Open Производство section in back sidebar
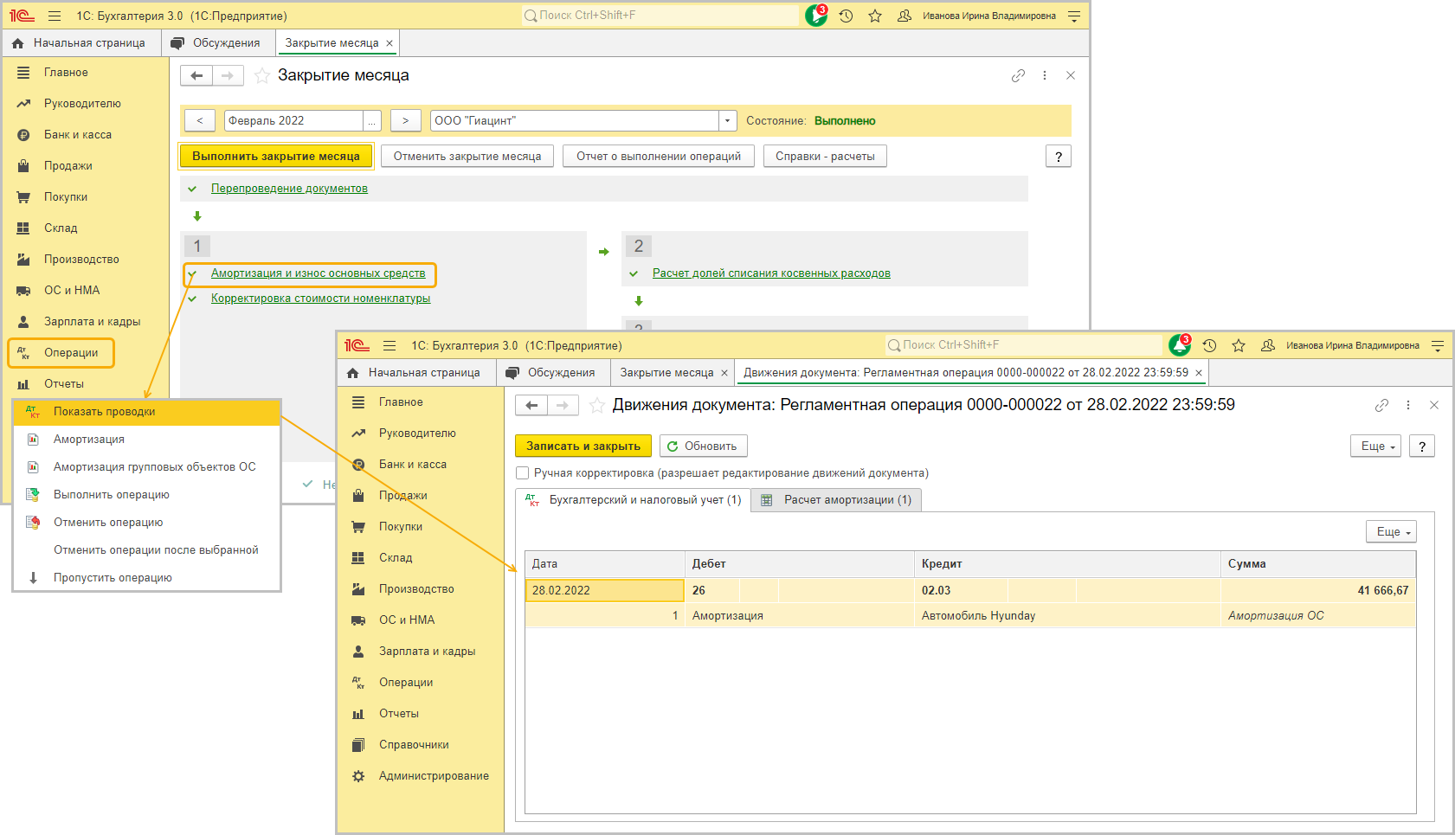Screen dimensions: 1455x835 [81, 260]
